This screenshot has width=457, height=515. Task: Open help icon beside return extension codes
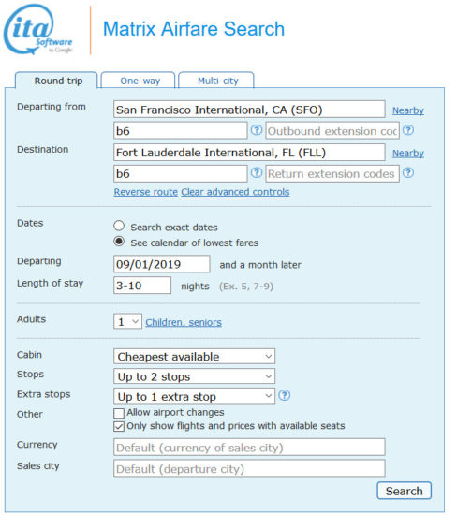pos(408,173)
